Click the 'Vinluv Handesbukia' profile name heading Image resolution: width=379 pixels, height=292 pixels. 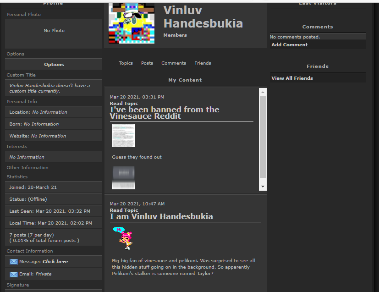[203, 17]
